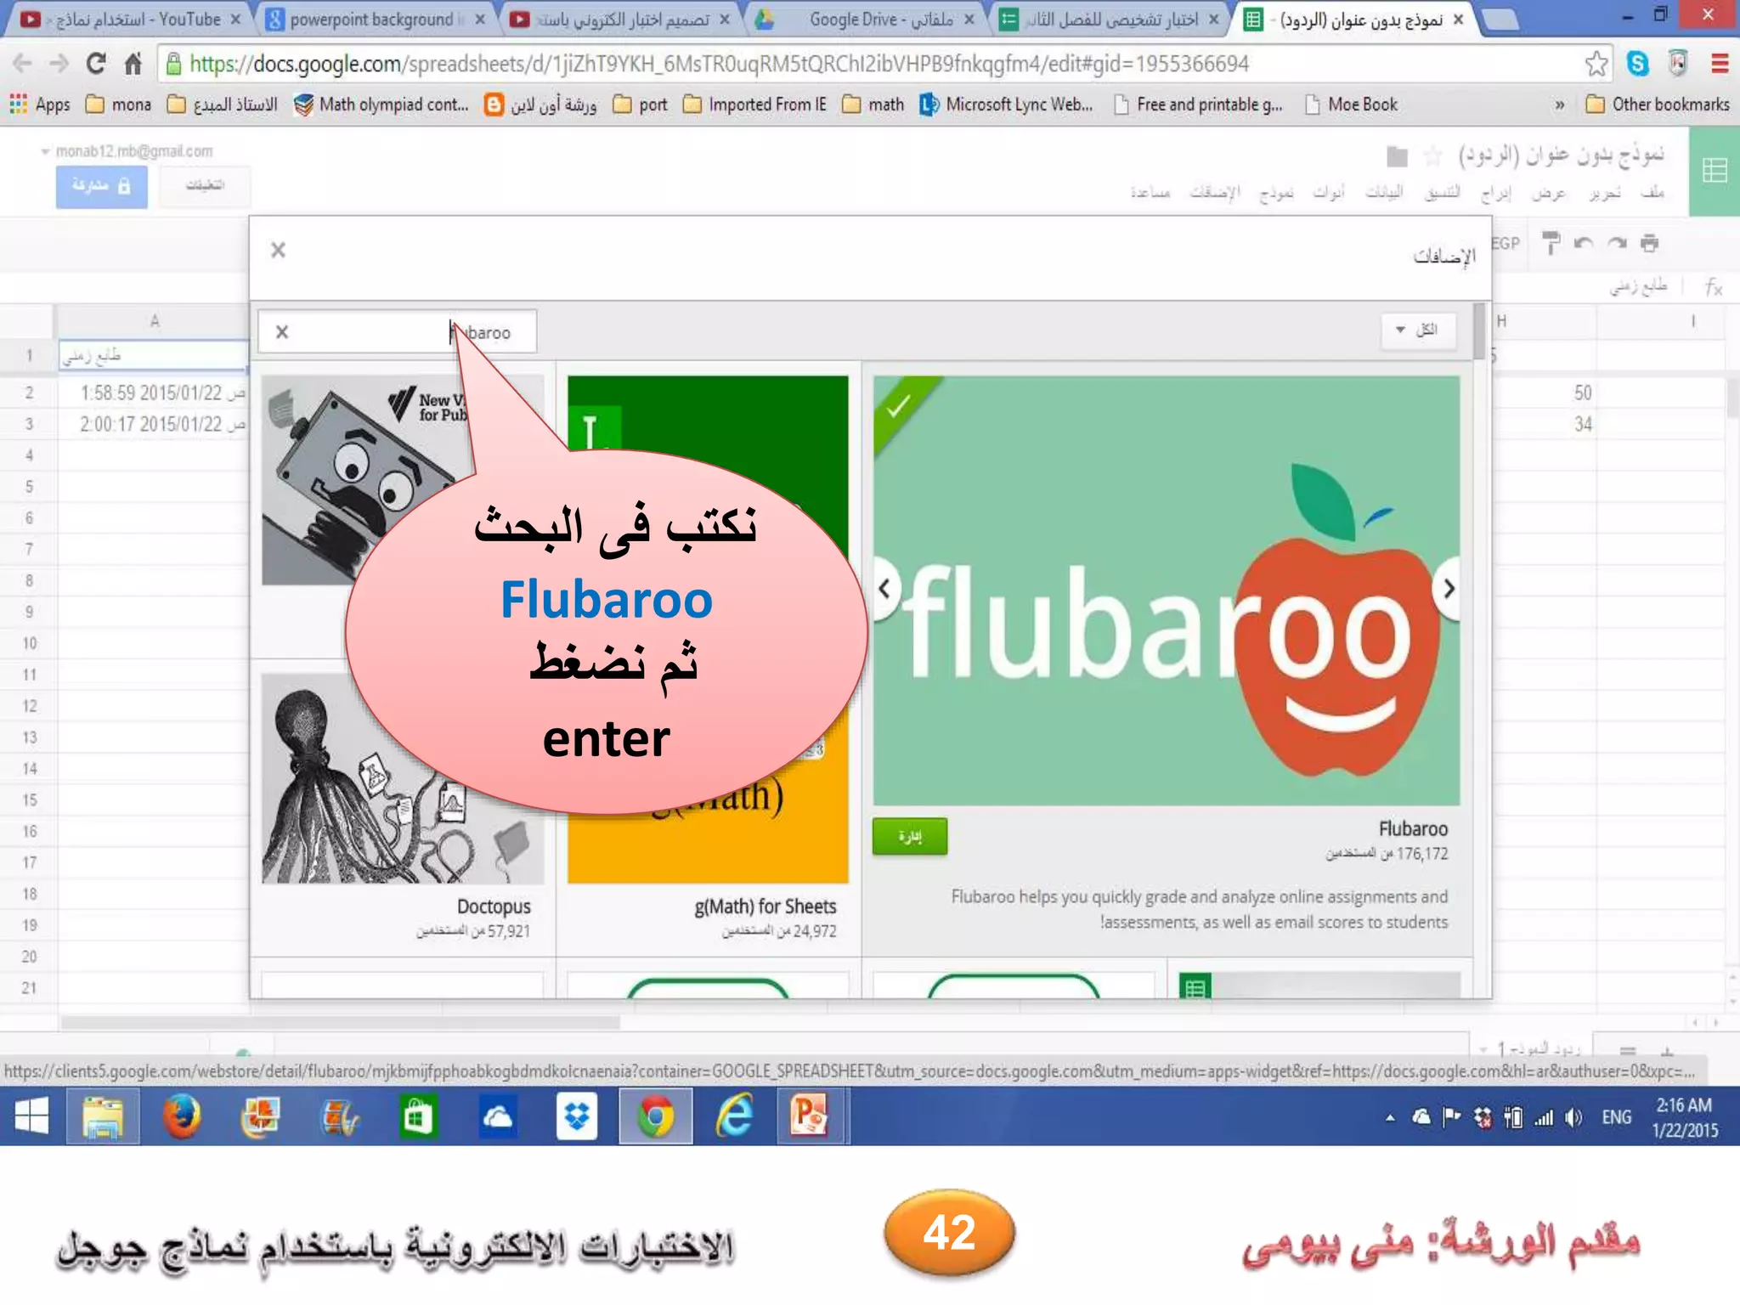Click the add-ons search input field
The height and width of the screenshot is (1305, 1740).
pos(397,332)
